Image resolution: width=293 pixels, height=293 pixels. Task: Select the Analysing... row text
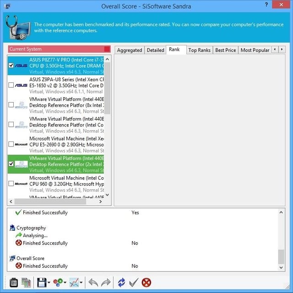point(35,235)
